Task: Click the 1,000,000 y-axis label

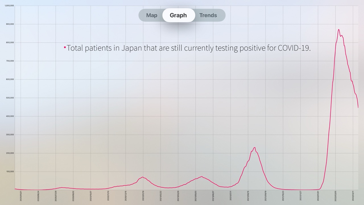Action: tap(9, 6)
